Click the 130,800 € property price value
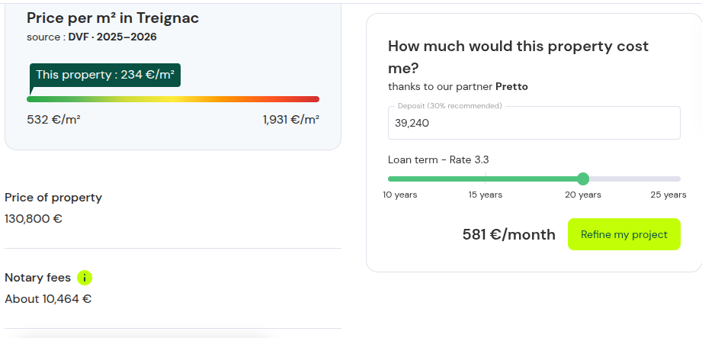Screen dimensions: 702x338 click(34, 219)
